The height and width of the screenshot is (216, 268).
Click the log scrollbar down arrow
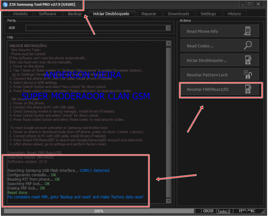(x=168, y=200)
